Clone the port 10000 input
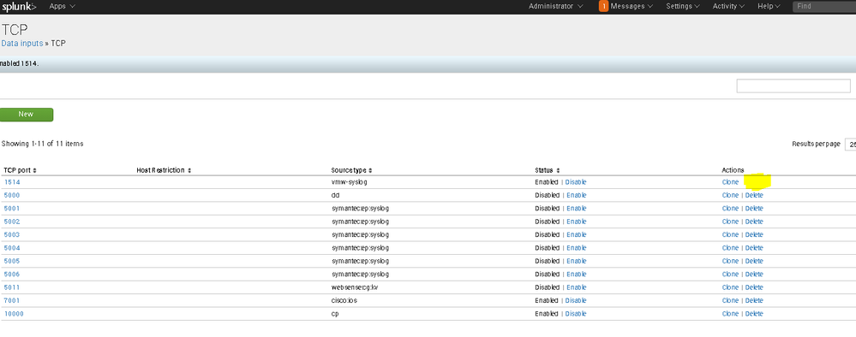 (x=730, y=314)
